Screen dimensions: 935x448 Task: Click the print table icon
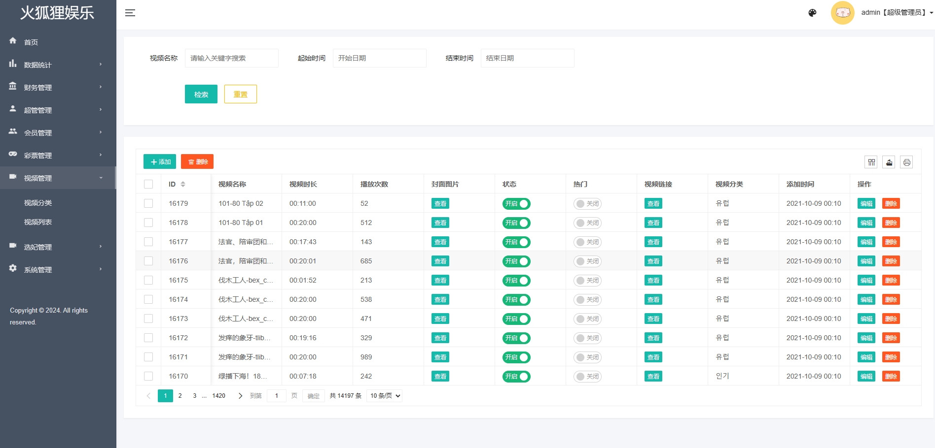click(906, 162)
